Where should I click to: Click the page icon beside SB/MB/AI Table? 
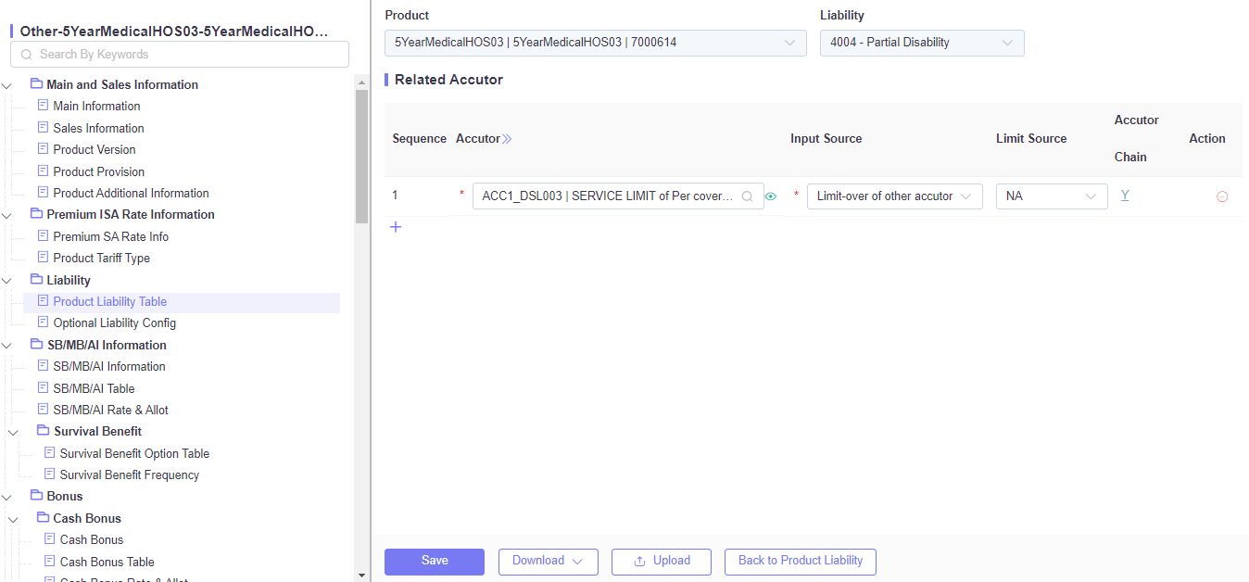[43, 387]
